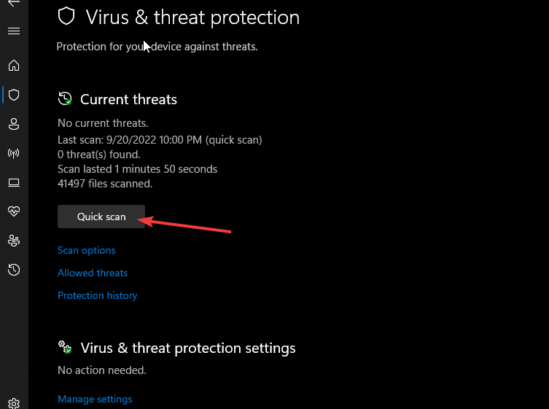Open Protection history clock icon in sidebar

click(x=14, y=270)
